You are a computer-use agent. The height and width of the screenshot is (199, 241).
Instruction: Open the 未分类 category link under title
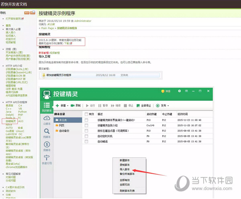(51, 24)
